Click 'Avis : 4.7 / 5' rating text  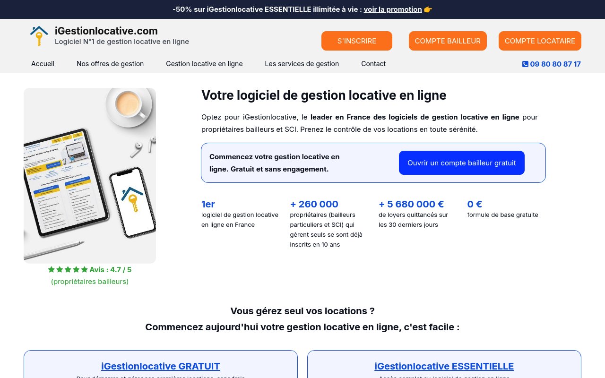111,270
